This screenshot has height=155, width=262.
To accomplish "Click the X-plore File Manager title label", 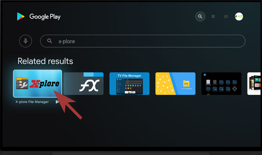I will [32, 102].
